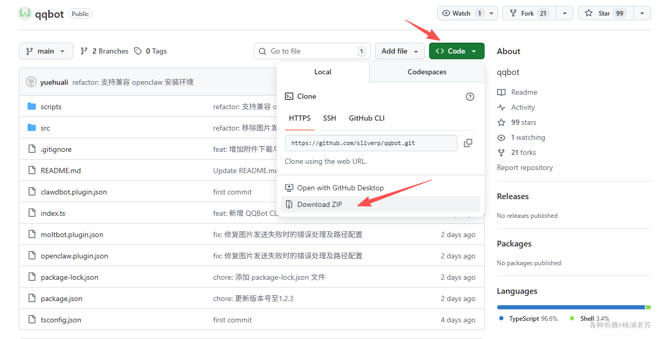
Task: Click the openclaw.plugin.json file icon
Action: pos(32,256)
